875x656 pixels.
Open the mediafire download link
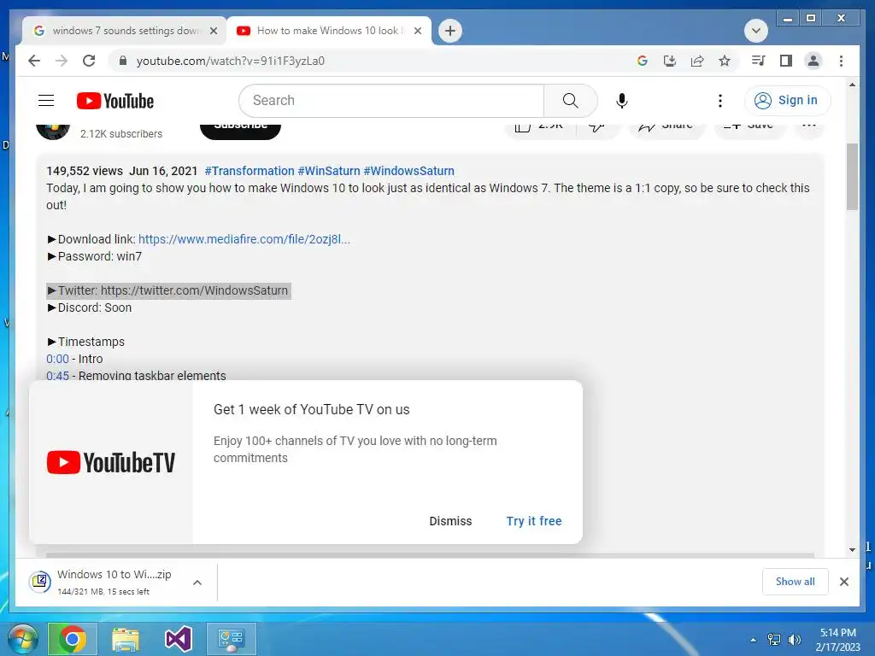coord(244,239)
